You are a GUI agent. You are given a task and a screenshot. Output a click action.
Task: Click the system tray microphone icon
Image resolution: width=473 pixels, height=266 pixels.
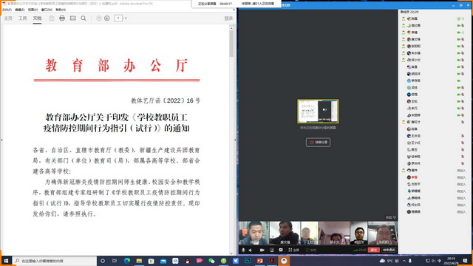pos(409,261)
